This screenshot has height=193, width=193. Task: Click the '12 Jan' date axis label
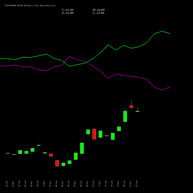click(93, 184)
